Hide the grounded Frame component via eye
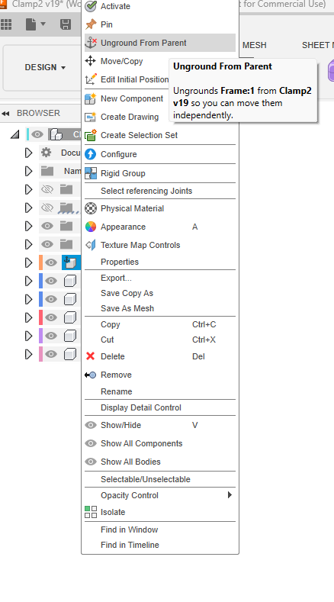334x602 pixels. coord(51,262)
